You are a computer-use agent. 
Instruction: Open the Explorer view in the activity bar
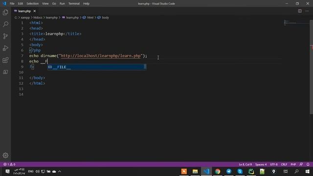pyautogui.click(x=5, y=12)
